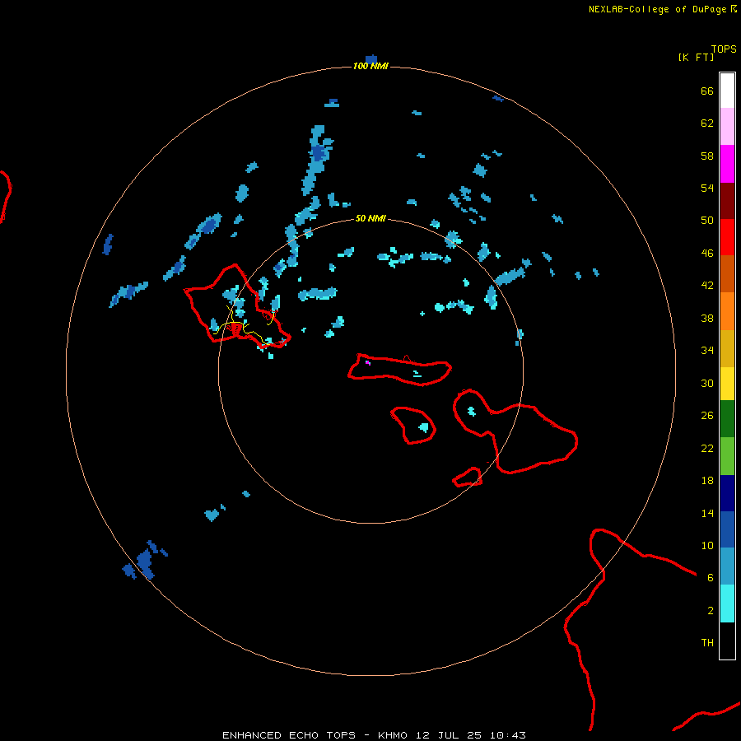Click the legend value 38
The image size is (741, 741).
(707, 319)
